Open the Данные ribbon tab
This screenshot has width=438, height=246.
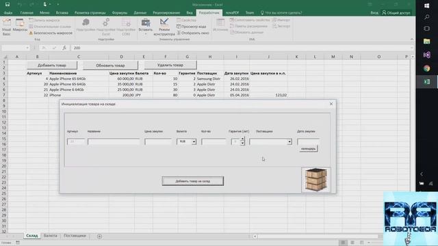[x=140, y=13]
